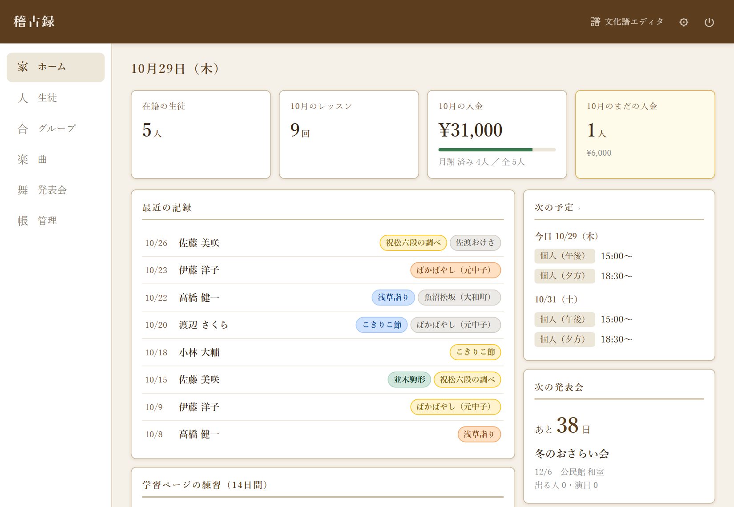Open 生徒 in the sidebar
The height and width of the screenshot is (507, 734).
pyautogui.click(x=56, y=98)
